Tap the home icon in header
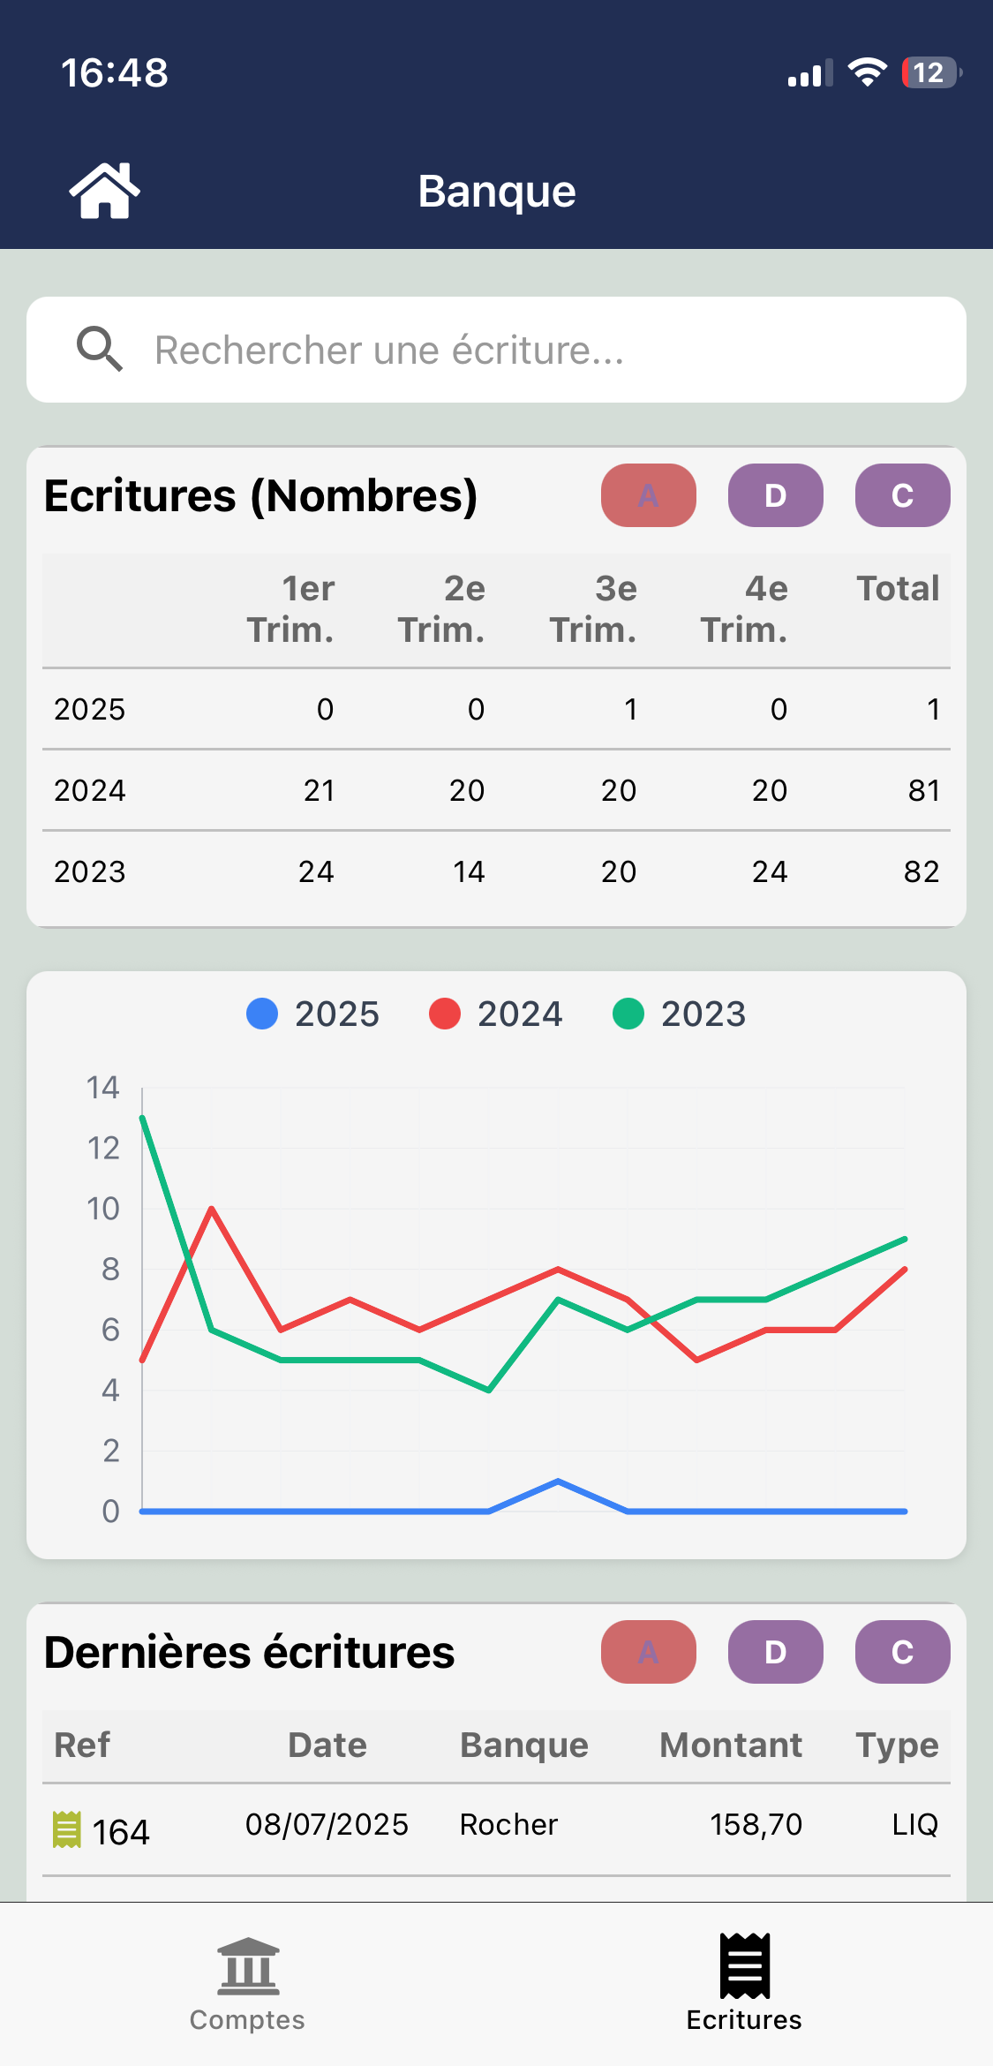Viewport: 993px width, 2066px height. pyautogui.click(x=104, y=191)
